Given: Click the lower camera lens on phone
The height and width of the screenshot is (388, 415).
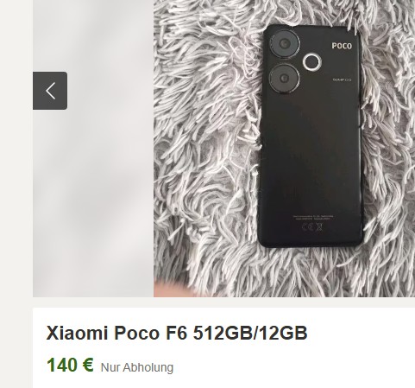Looking at the screenshot, I should click(x=284, y=79).
